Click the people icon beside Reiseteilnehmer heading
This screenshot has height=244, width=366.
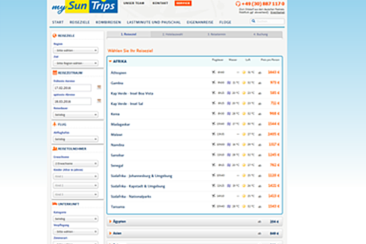click(x=55, y=148)
